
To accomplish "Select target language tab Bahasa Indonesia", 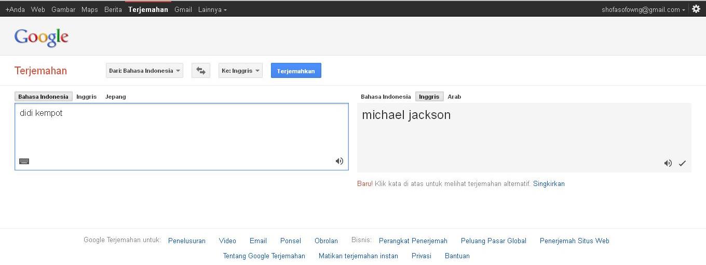I will pyautogui.click(x=386, y=97).
